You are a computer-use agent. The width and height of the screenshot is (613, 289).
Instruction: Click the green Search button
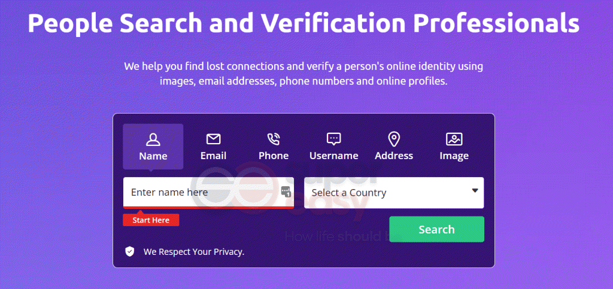tap(436, 229)
